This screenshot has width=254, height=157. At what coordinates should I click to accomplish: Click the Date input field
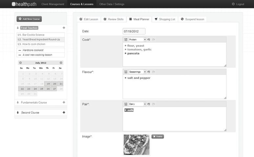point(134,31)
